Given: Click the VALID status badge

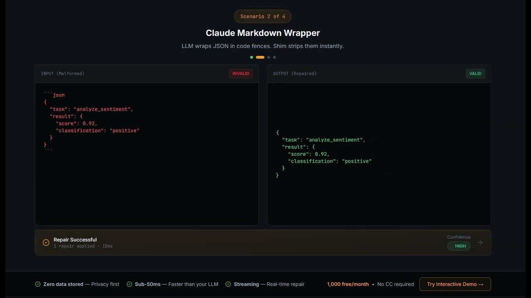Looking at the screenshot, I should (475, 74).
